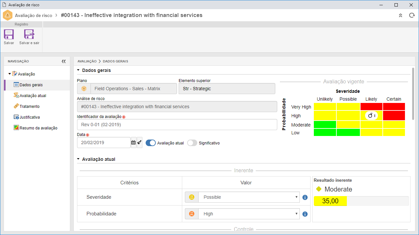
Task: Collapse the Navegação panel with double chevrons
Action: point(64,61)
